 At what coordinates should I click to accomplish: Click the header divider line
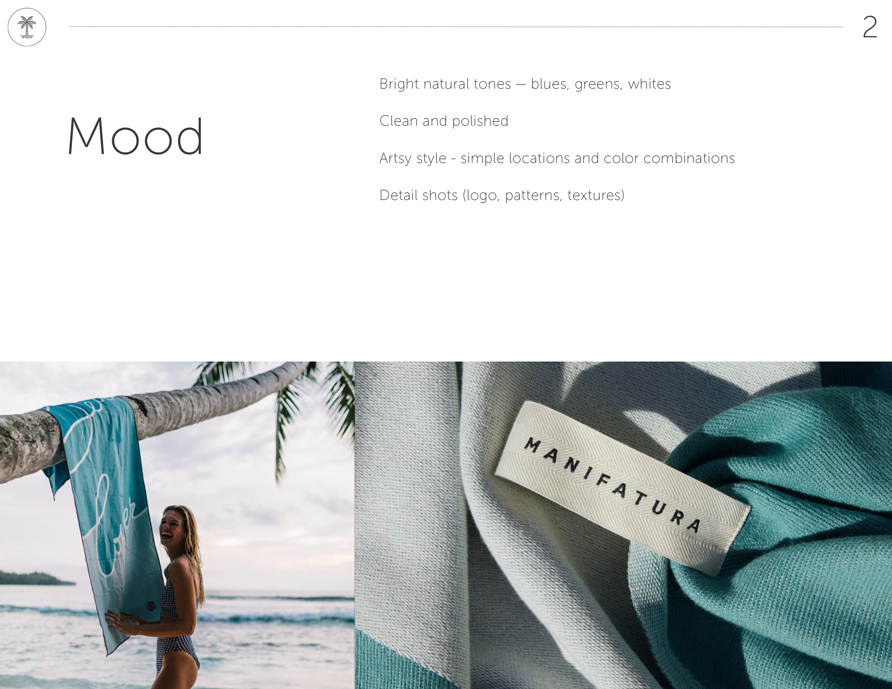[456, 27]
